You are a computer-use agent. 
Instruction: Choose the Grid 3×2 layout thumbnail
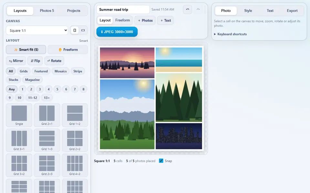(x=19, y=165)
